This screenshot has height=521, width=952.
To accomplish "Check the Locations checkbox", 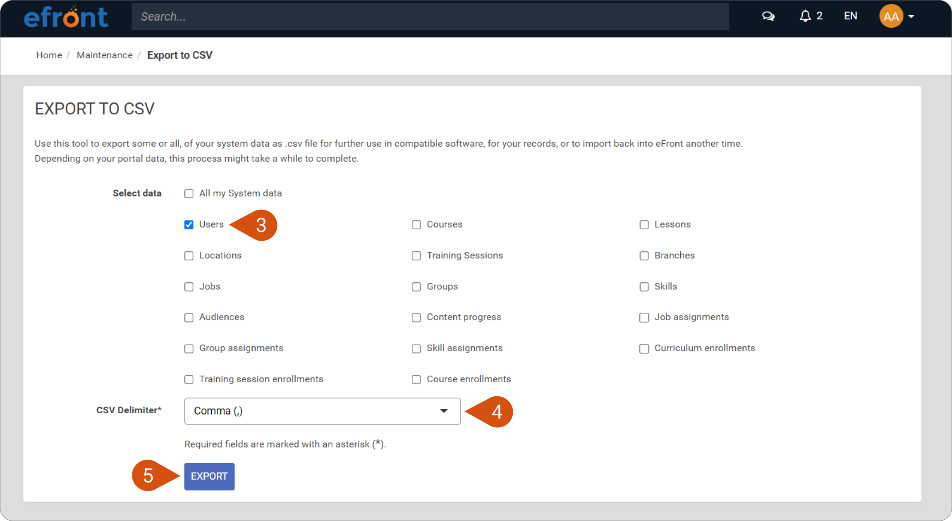I will (x=189, y=256).
